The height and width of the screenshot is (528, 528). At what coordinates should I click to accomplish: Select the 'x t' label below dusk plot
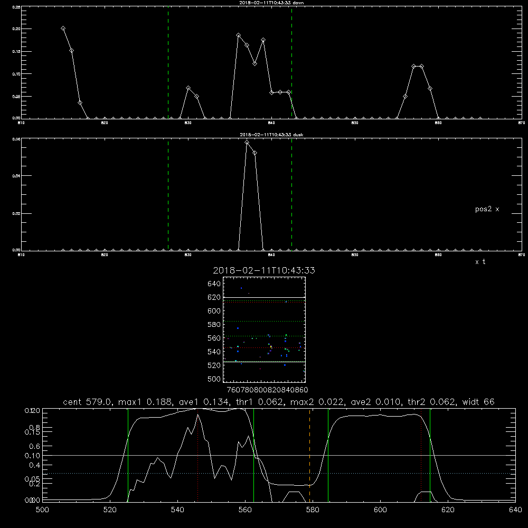[x=480, y=262]
